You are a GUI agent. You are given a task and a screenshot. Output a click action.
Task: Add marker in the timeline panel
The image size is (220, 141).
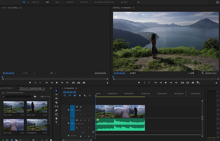[x=80, y=96]
